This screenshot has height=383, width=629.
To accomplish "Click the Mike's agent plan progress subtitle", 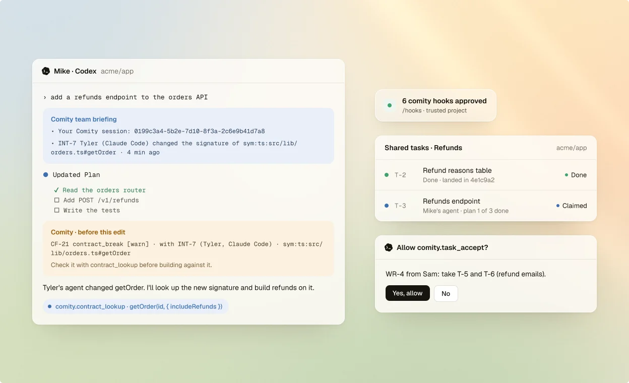I will click(x=466, y=211).
